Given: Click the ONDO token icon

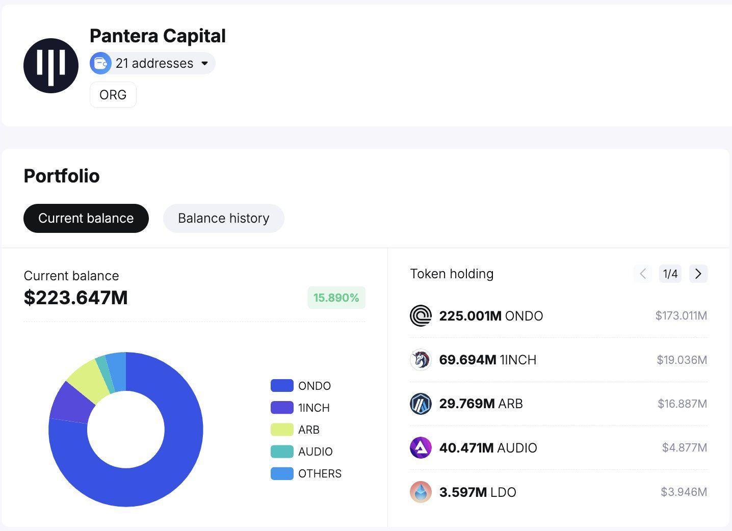Looking at the screenshot, I should pyautogui.click(x=421, y=316).
